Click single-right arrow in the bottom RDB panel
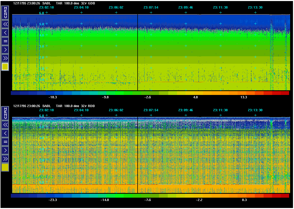294x209 pixels. (x=5, y=150)
